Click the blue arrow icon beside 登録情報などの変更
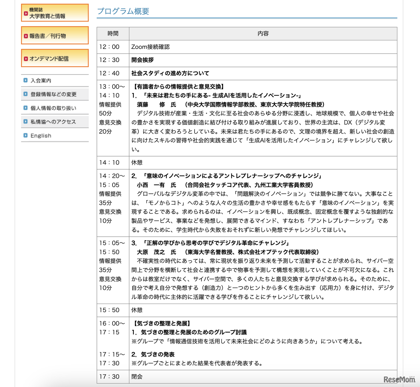This screenshot has width=420, height=387. coord(26,94)
